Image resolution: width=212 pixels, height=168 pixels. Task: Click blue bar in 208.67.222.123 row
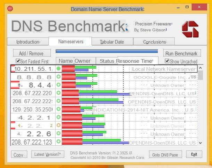(106, 143)
